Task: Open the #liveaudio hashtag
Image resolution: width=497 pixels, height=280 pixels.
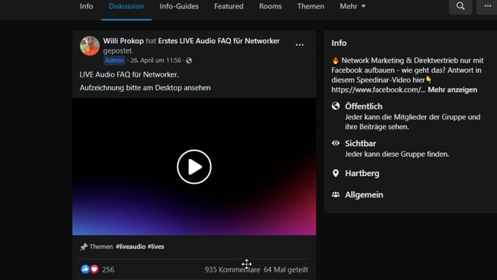Action: point(131,246)
